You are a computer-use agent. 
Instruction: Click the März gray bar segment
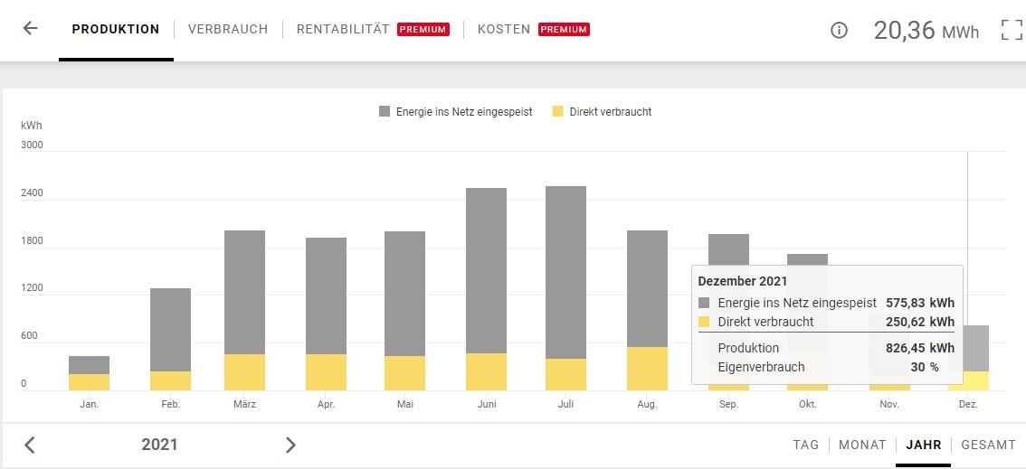click(244, 292)
